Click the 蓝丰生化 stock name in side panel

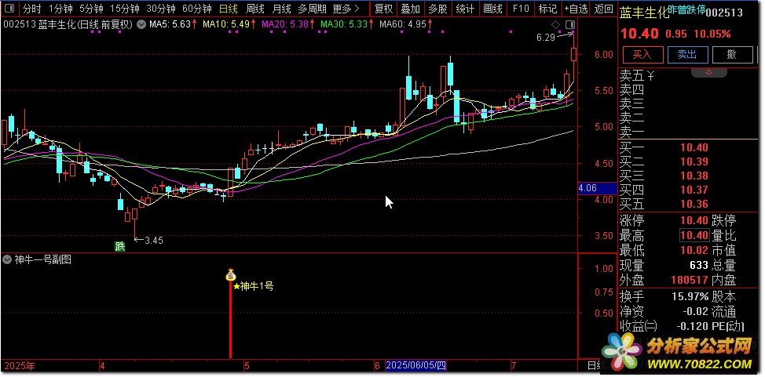pos(644,13)
